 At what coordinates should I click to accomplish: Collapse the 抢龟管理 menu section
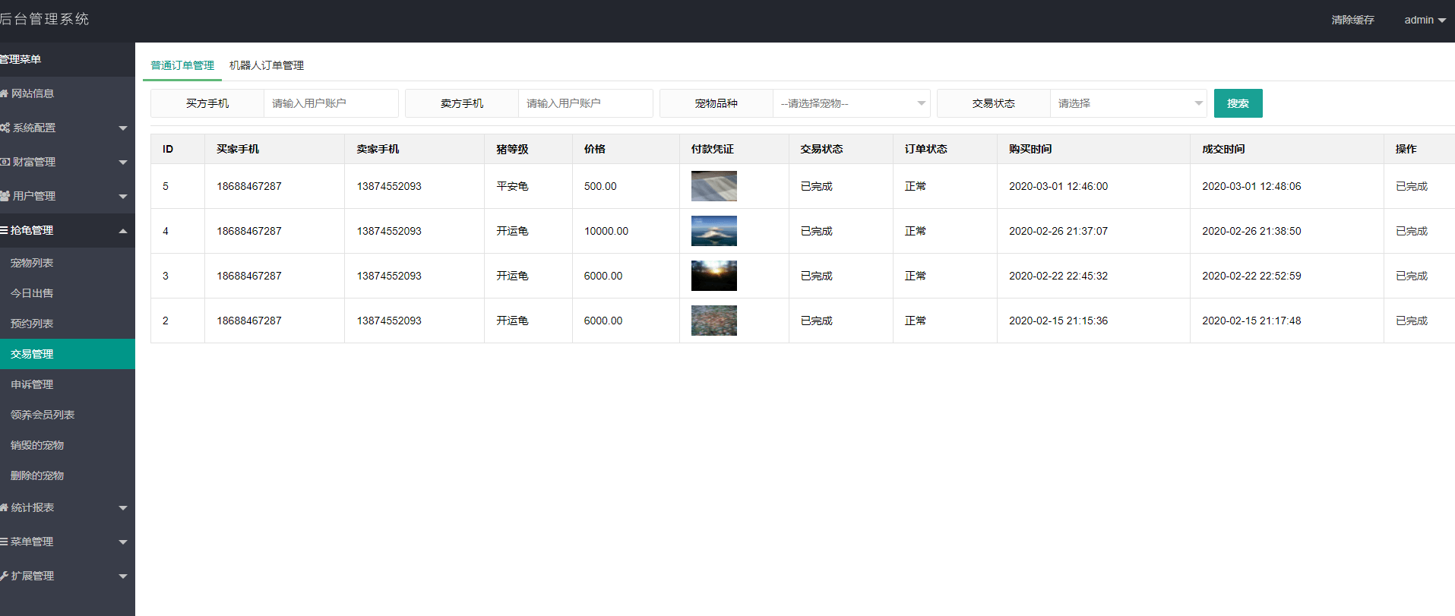pos(65,230)
